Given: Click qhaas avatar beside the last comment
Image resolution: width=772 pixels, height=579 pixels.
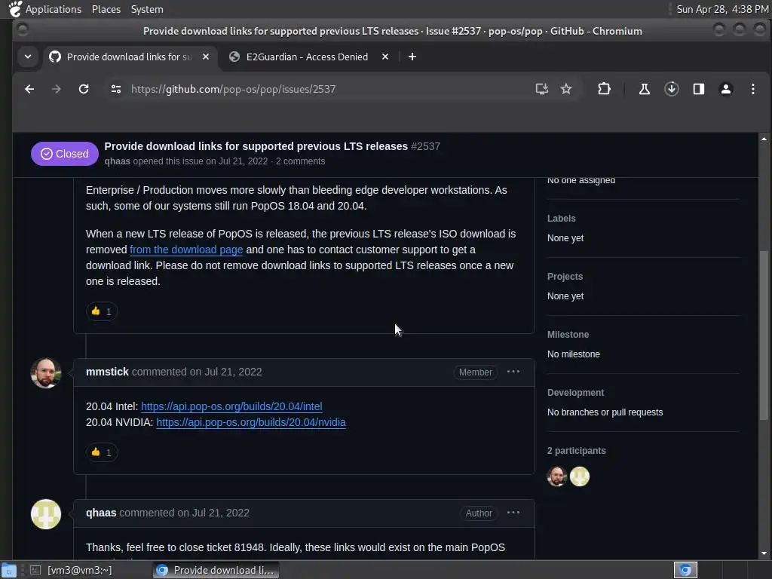Looking at the screenshot, I should pos(46,514).
